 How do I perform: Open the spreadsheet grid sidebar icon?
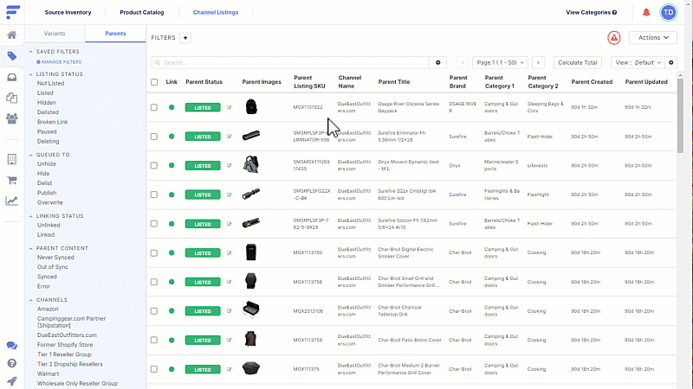pyautogui.click(x=12, y=159)
